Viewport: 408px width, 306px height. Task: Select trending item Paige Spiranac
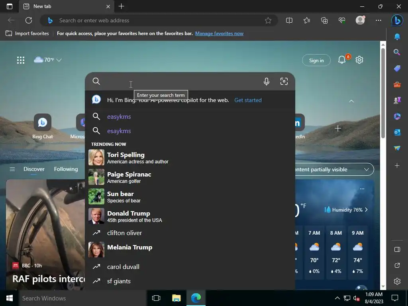pos(190,177)
